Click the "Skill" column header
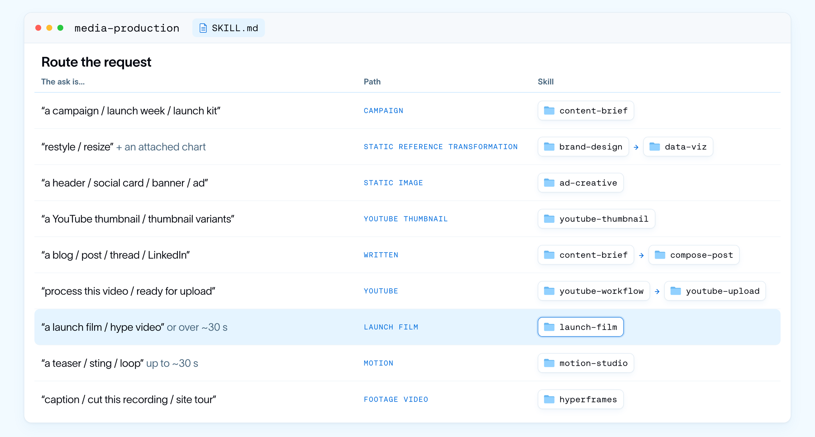The height and width of the screenshot is (437, 815). click(x=546, y=81)
